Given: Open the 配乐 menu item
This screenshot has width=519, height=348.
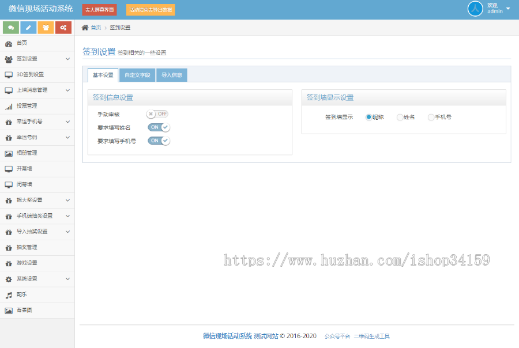Looking at the screenshot, I should tap(37, 294).
